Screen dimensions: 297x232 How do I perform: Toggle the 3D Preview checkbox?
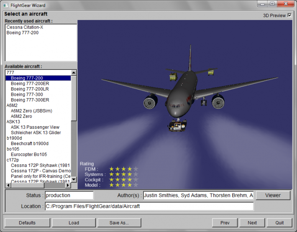(x=289, y=15)
